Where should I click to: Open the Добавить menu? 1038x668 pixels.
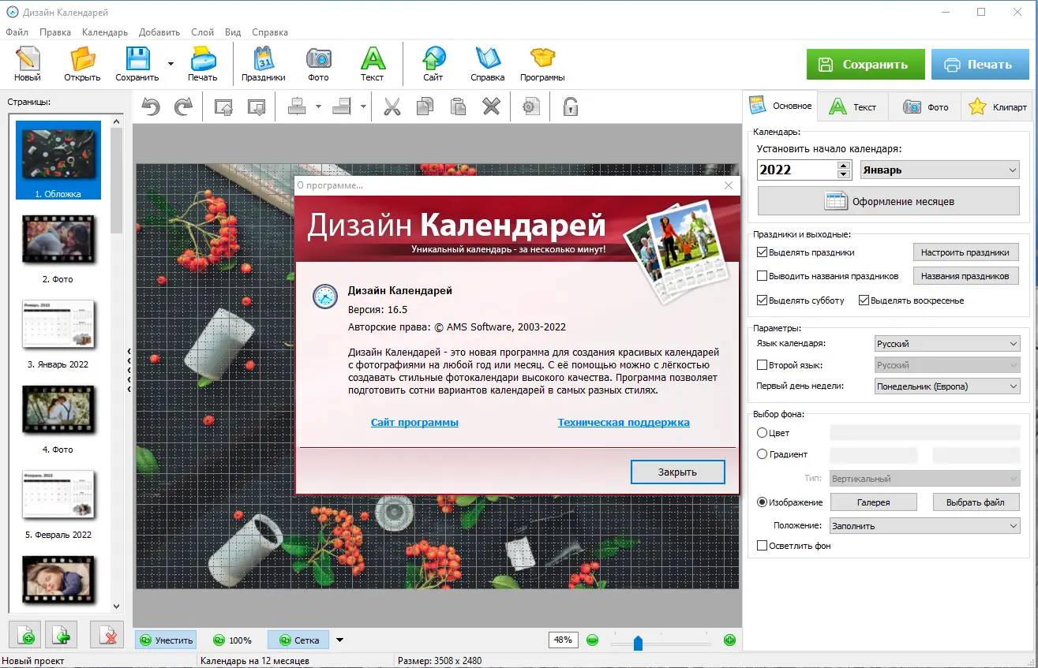tap(159, 32)
